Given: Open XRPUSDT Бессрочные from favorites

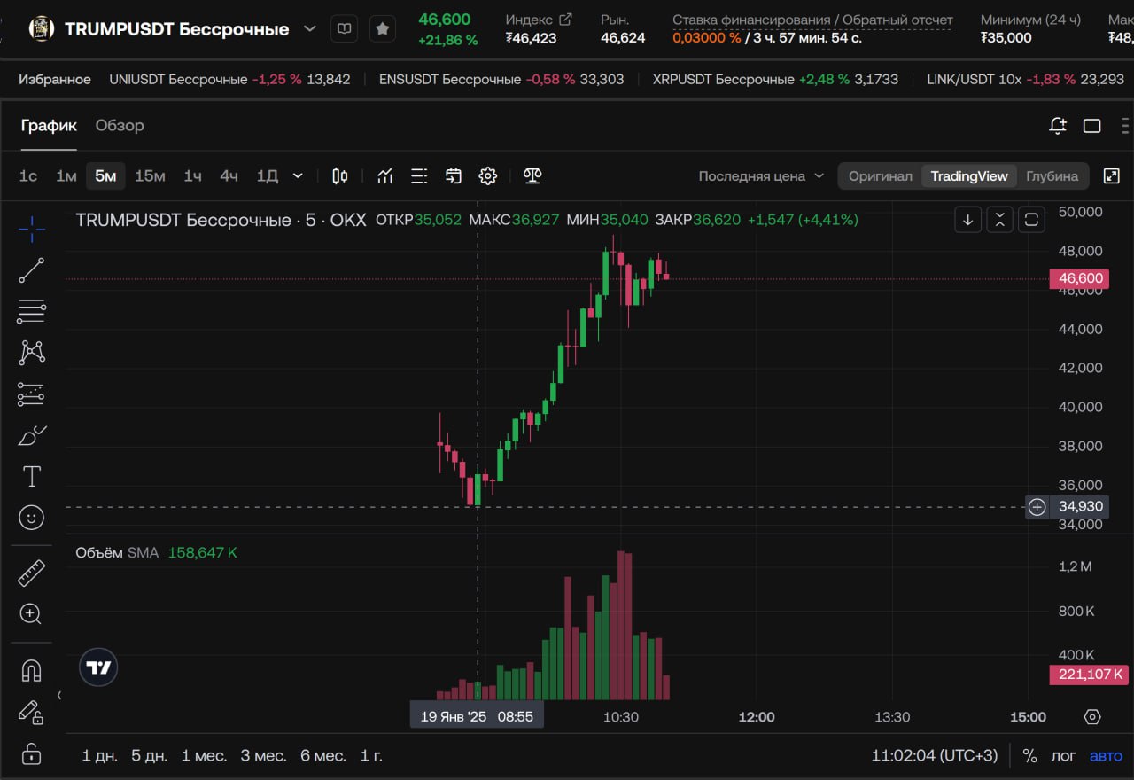Looking at the screenshot, I should pos(775,79).
